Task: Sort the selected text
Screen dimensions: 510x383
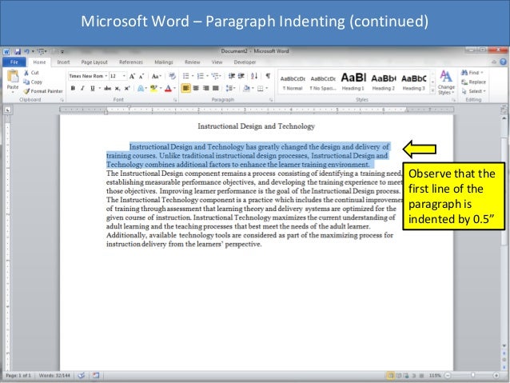Action: [x=254, y=76]
